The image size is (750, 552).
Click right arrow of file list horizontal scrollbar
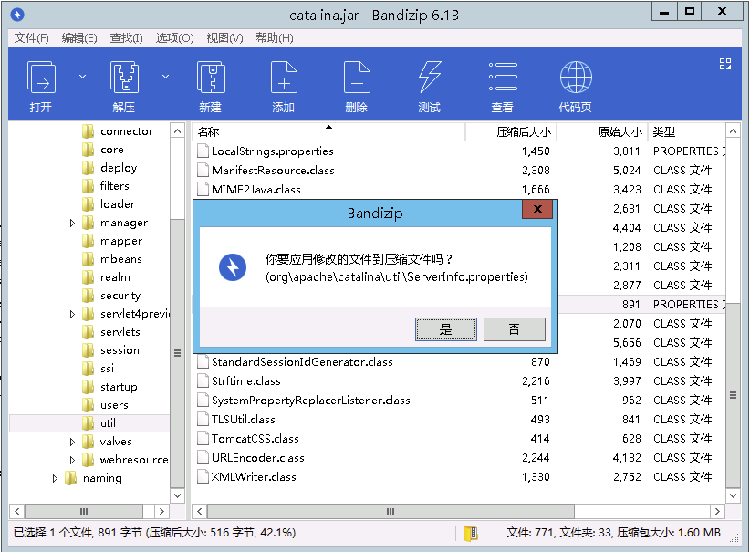[717, 511]
